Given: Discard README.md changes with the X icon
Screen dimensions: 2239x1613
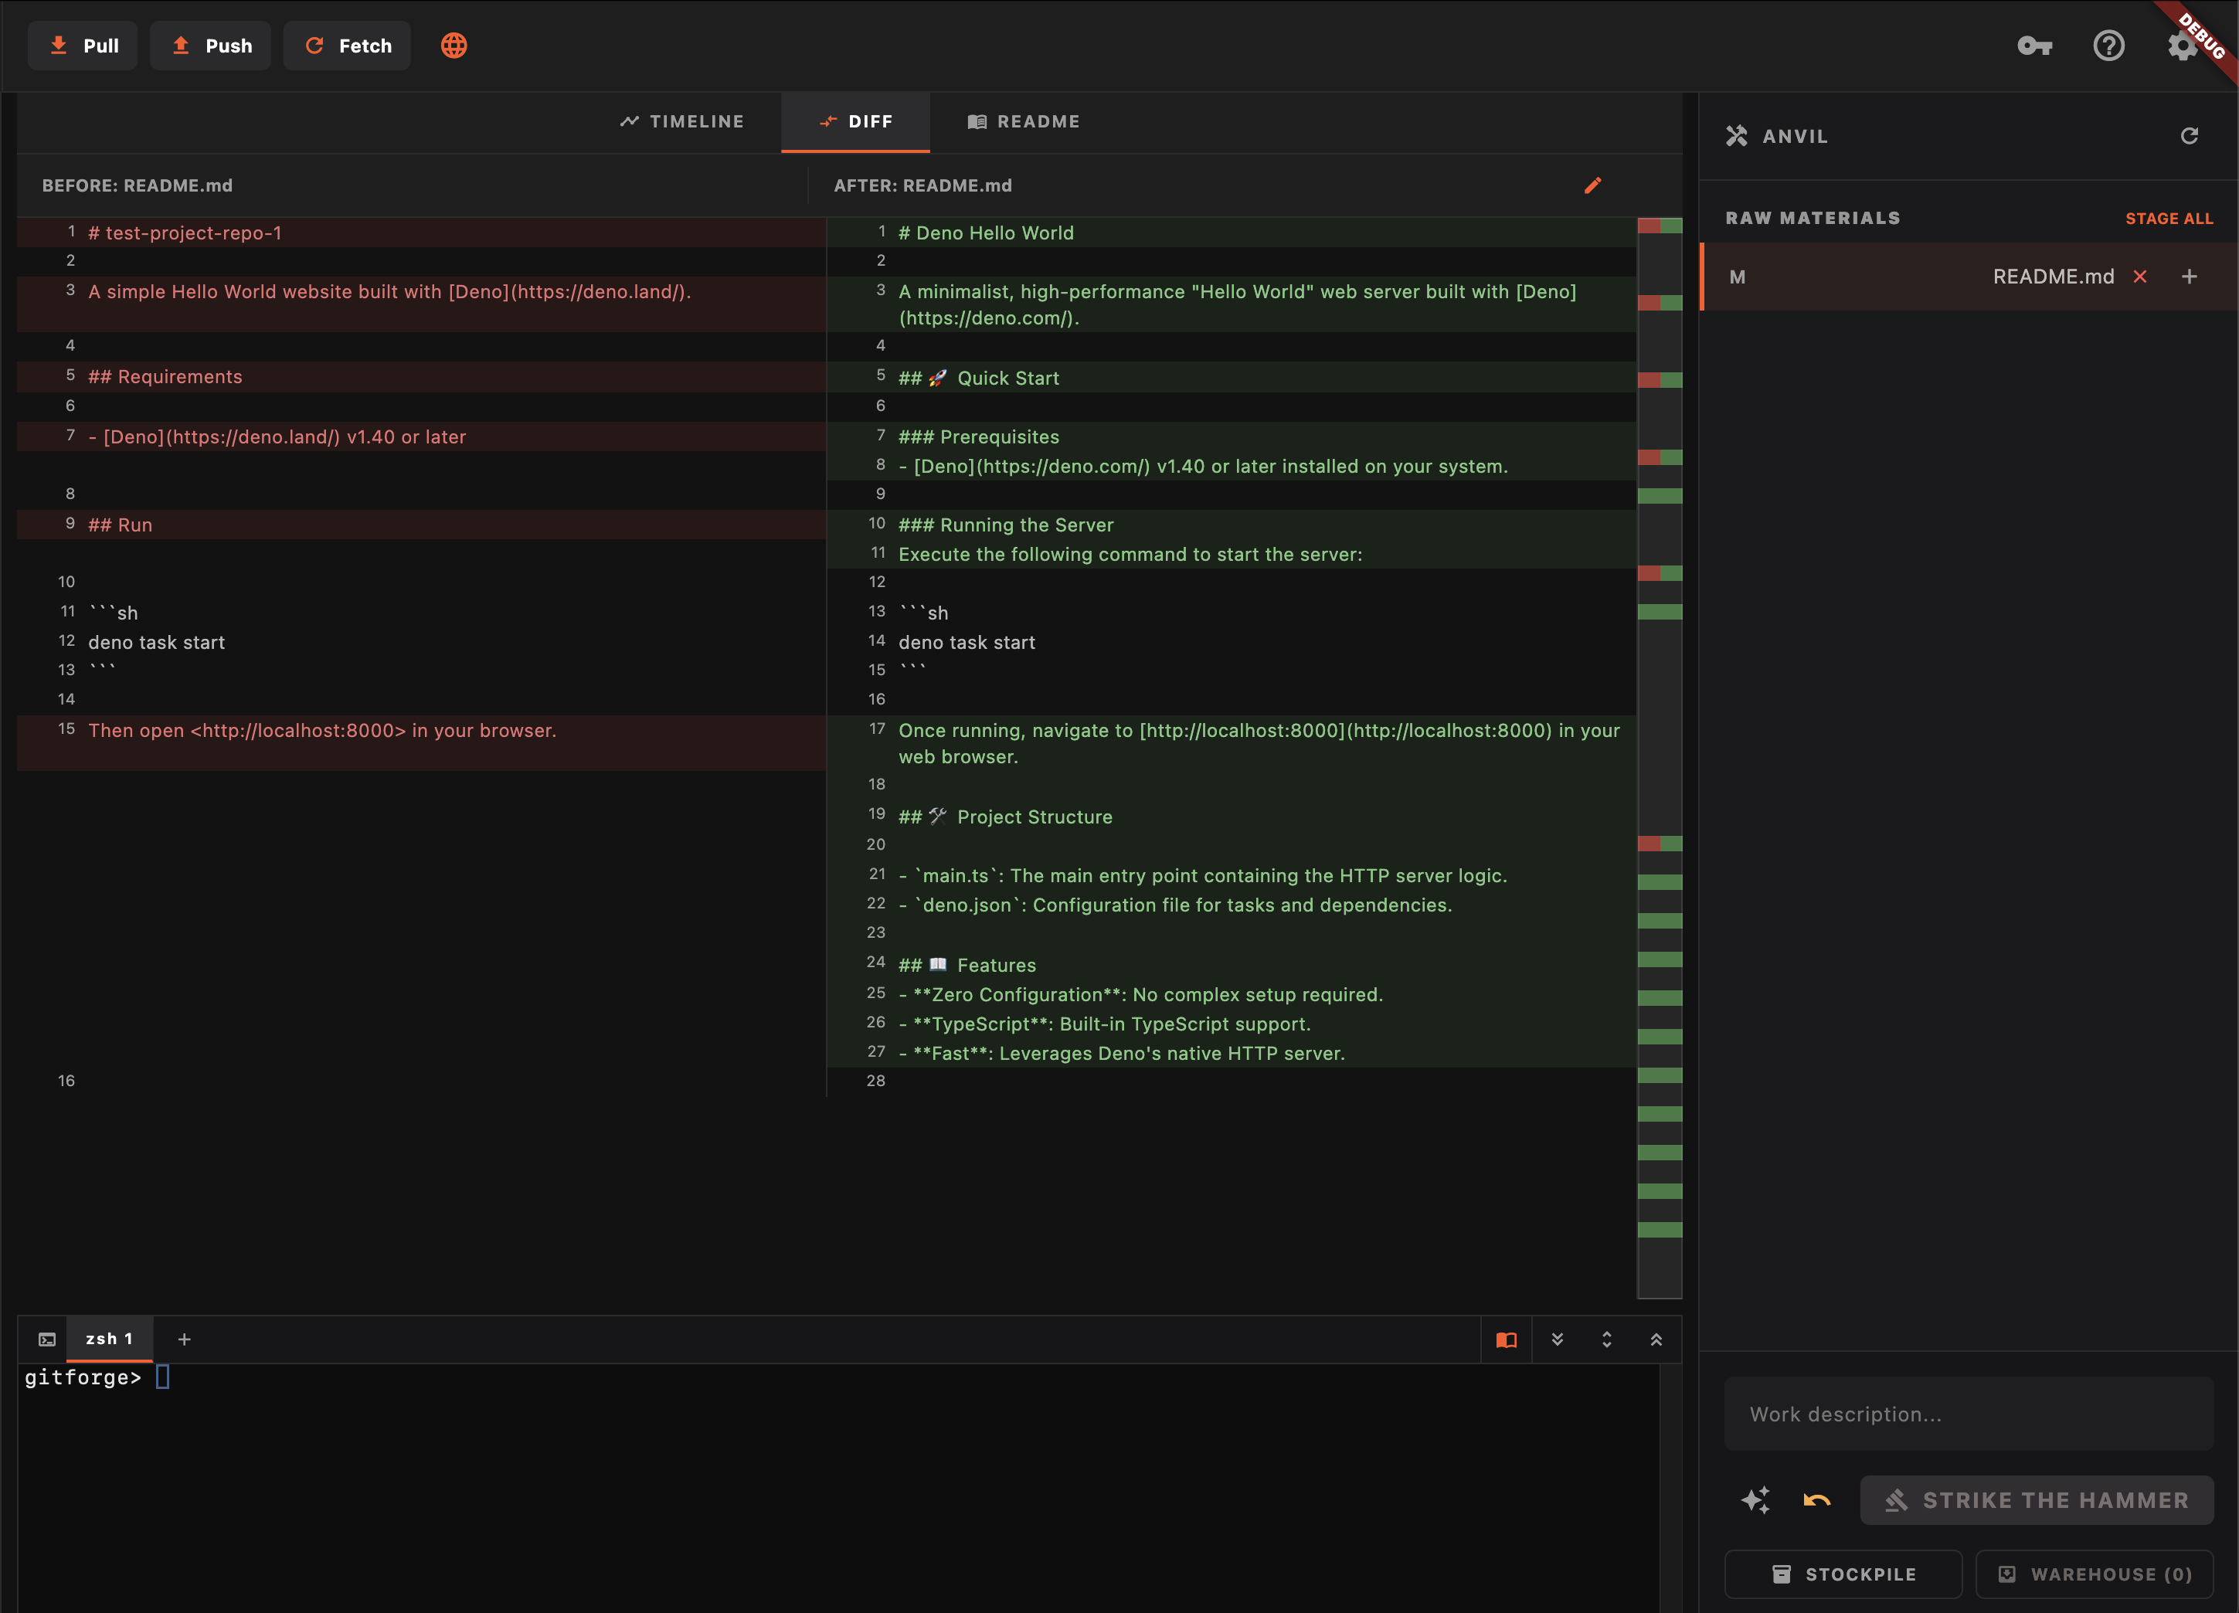Looking at the screenshot, I should [x=2140, y=277].
